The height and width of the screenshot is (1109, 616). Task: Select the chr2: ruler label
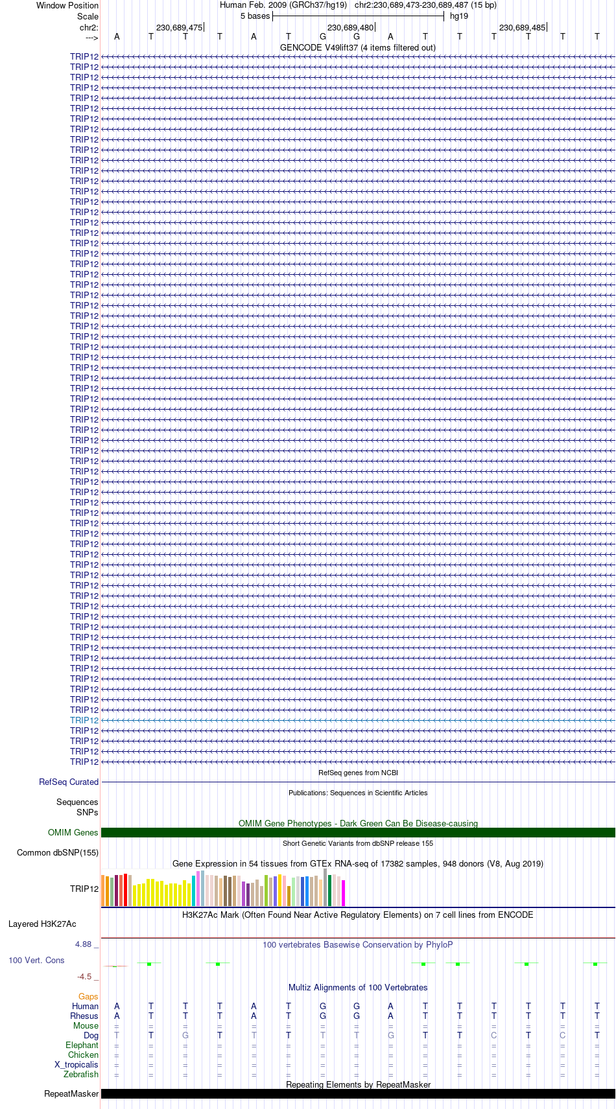89,27
